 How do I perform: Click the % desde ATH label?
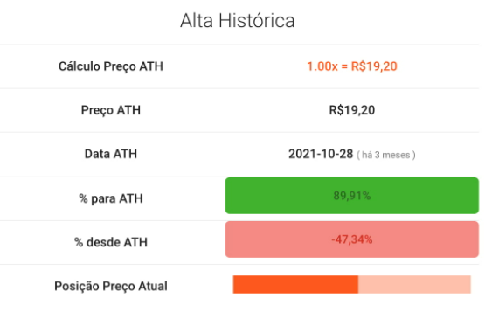pyautogui.click(x=111, y=242)
